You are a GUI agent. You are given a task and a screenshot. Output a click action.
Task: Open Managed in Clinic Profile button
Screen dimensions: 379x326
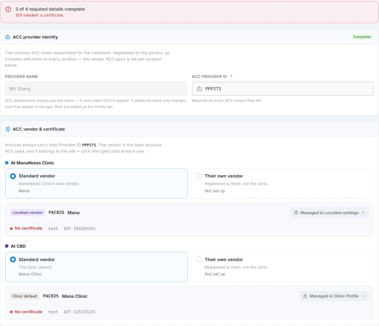334,296
